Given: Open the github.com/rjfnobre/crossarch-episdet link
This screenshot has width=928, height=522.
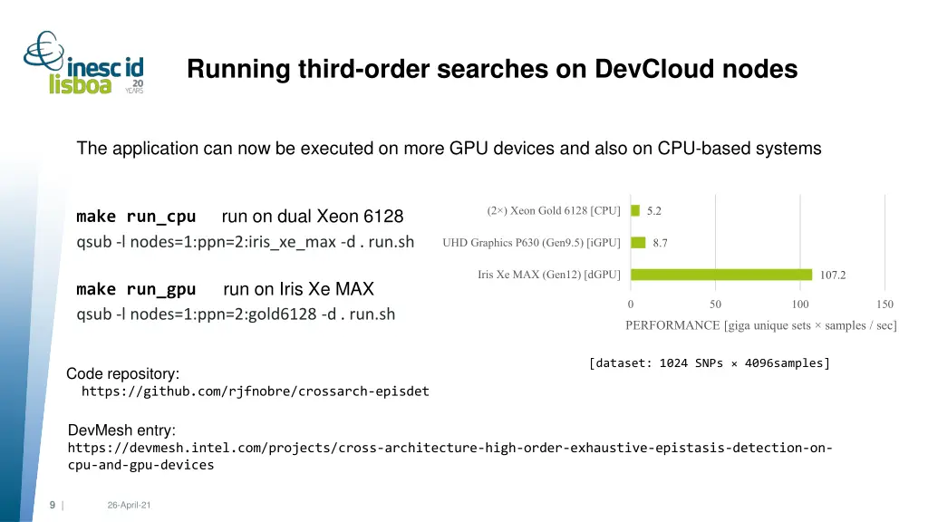Looking at the screenshot, I should [255, 391].
